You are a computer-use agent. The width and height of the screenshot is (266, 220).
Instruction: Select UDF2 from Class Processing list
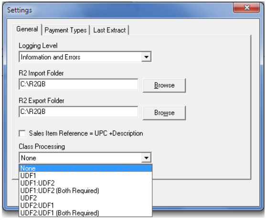tap(85, 198)
